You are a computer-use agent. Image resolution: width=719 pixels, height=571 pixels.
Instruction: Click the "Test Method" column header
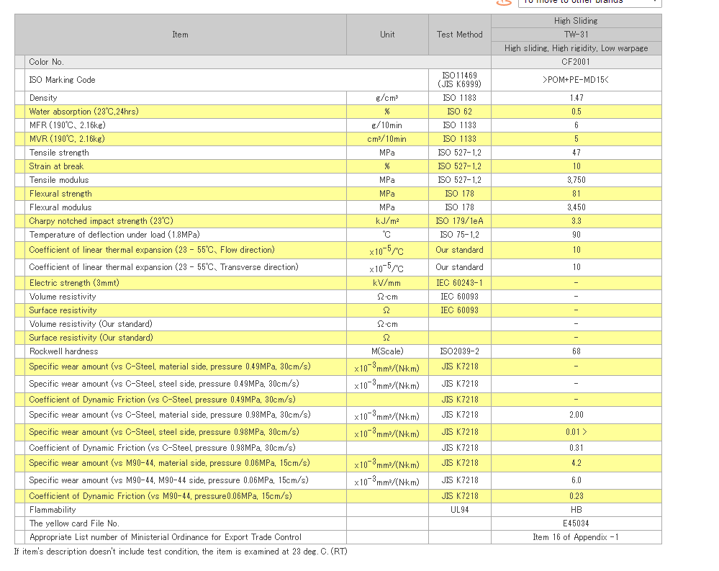459,35
